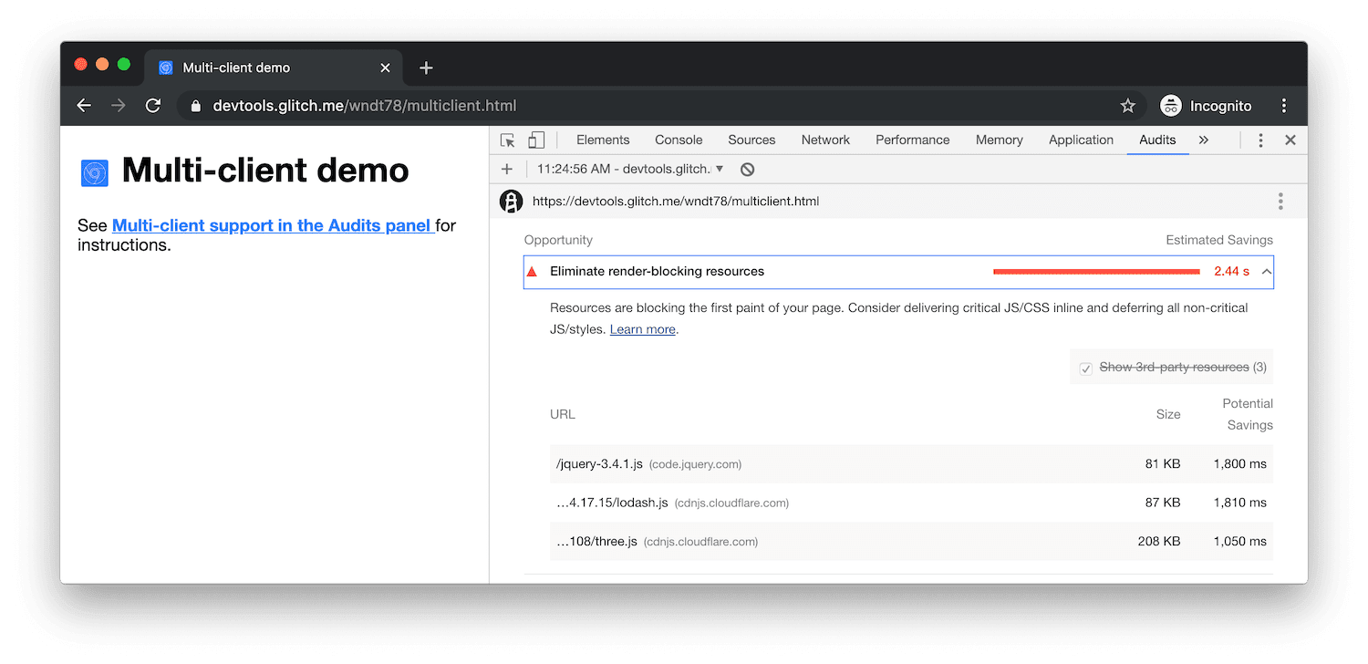Click the lock icon in the address bar

(x=195, y=105)
